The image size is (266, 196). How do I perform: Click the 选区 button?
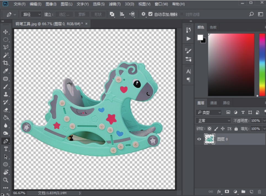point(64,14)
